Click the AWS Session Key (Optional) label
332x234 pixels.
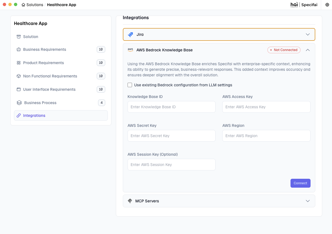(x=152, y=154)
